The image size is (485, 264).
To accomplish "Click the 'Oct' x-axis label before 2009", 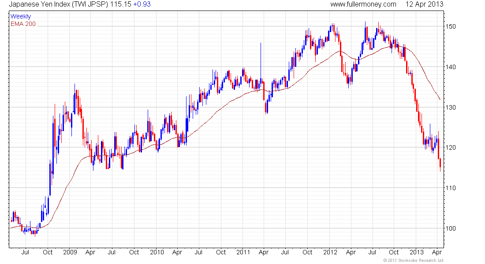I will [x=48, y=252].
